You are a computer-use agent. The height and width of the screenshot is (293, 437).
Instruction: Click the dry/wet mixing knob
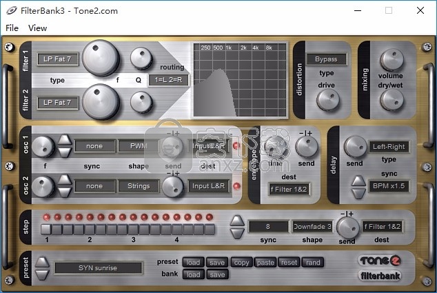point(392,101)
